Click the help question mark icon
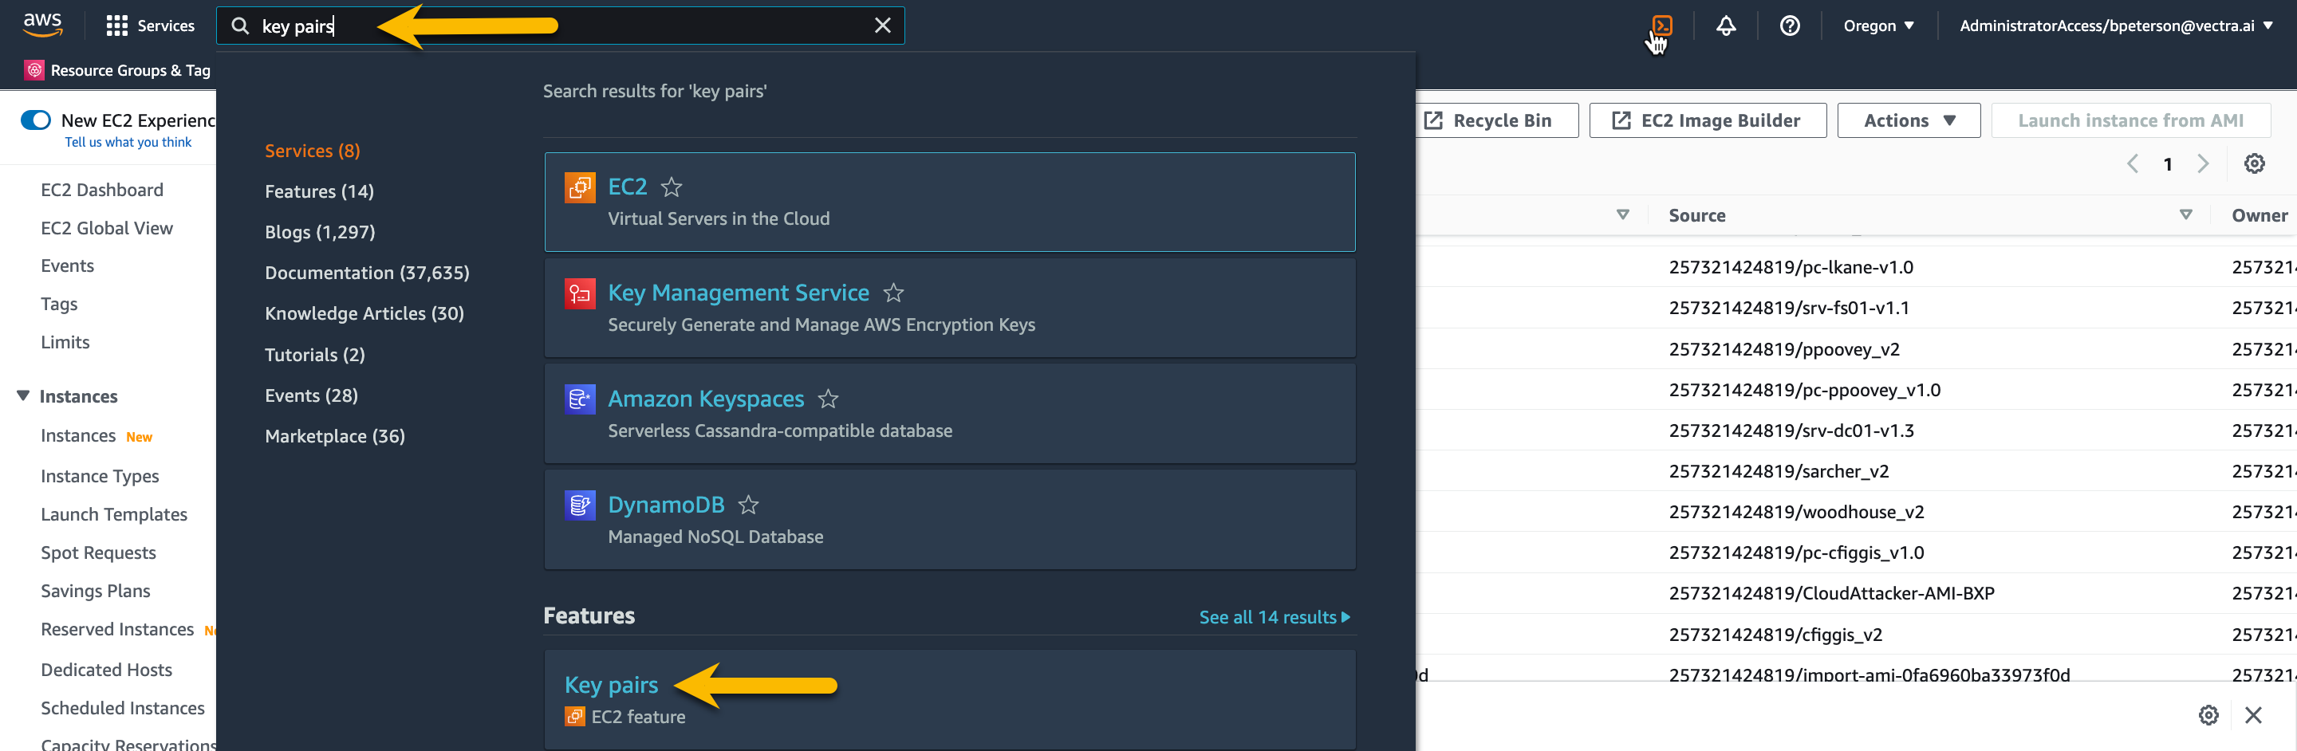The width and height of the screenshot is (2297, 751). click(1789, 26)
